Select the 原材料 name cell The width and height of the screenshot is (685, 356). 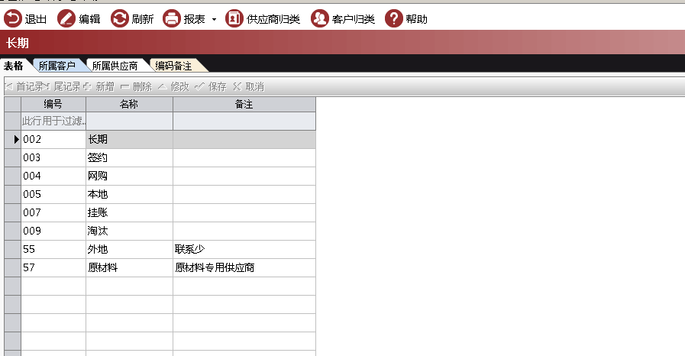[129, 268]
